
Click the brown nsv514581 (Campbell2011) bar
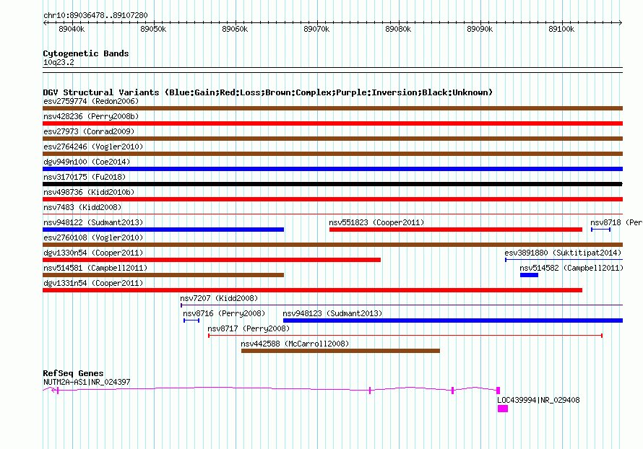(163, 275)
